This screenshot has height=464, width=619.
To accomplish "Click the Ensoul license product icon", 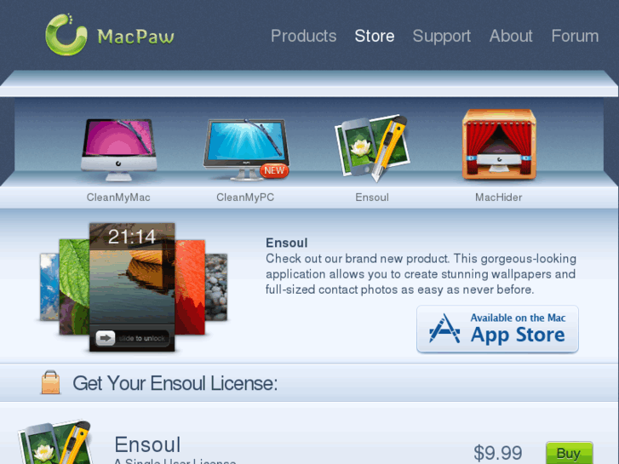I will tap(56, 442).
